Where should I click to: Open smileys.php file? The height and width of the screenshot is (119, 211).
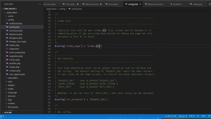pyautogui.click(x=15, y=71)
